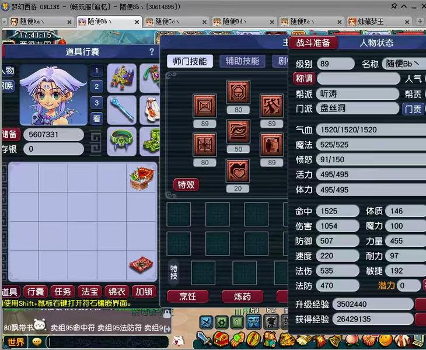This screenshot has width=426, height=350.
Task: Open the red treasure chest inventory icon
Action: tap(221, 339)
